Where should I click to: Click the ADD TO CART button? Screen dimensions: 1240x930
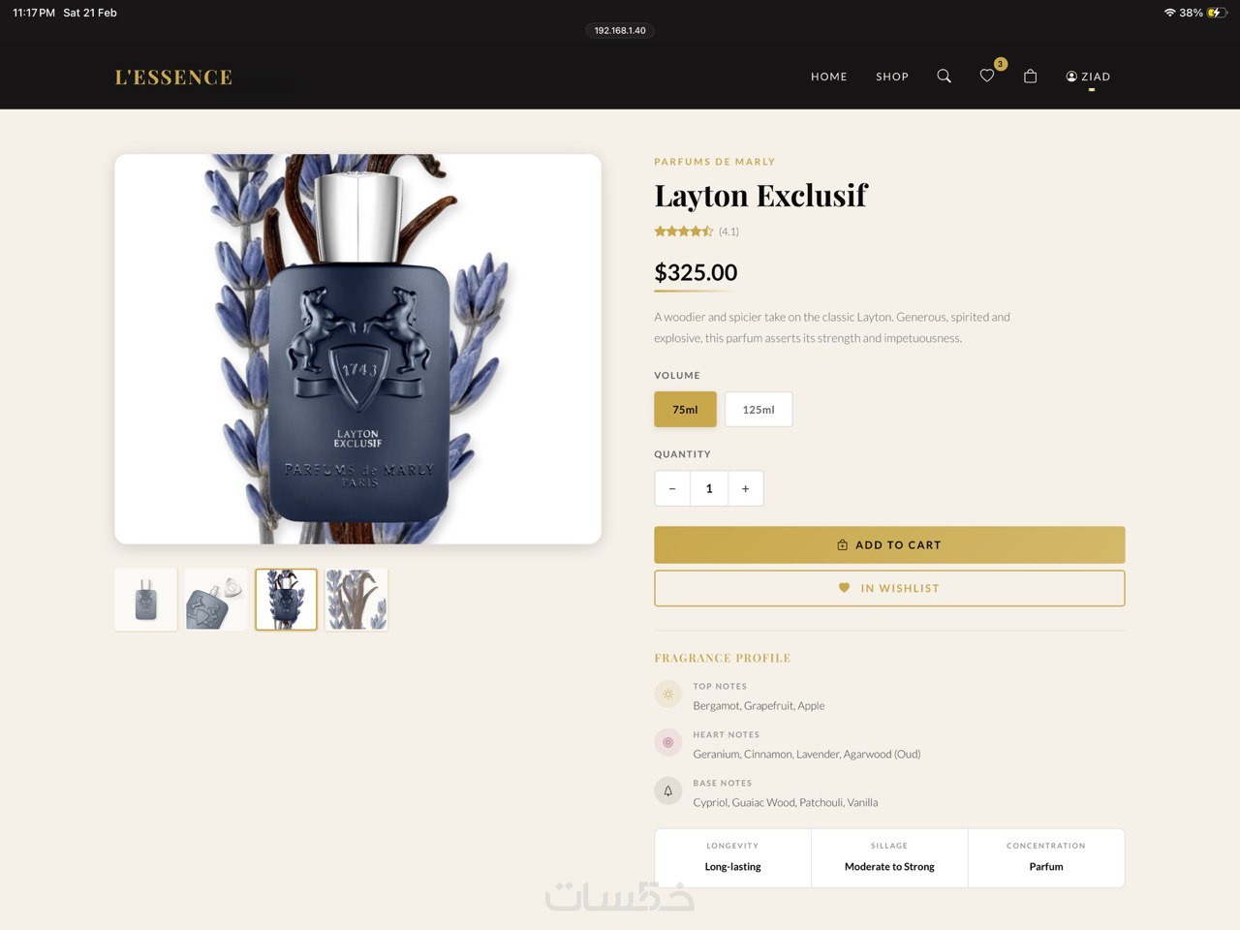[889, 544]
